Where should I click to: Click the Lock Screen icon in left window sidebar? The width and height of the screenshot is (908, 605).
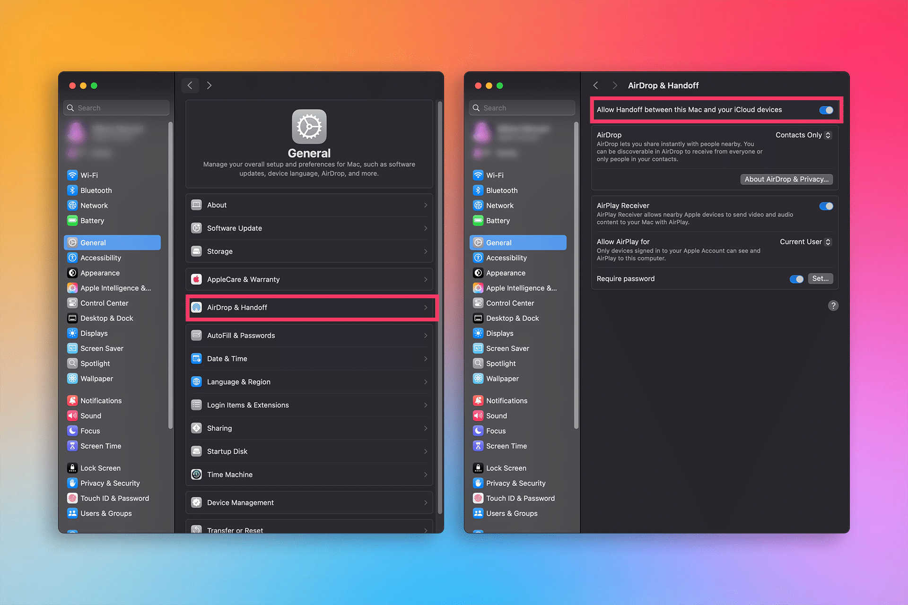point(72,468)
